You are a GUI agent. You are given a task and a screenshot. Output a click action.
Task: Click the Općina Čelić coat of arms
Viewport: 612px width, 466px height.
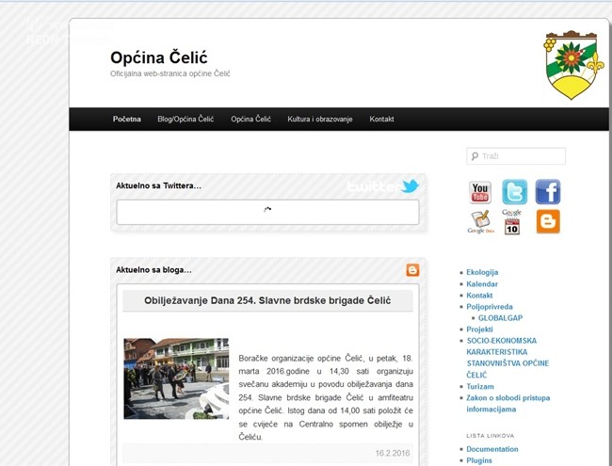(569, 65)
